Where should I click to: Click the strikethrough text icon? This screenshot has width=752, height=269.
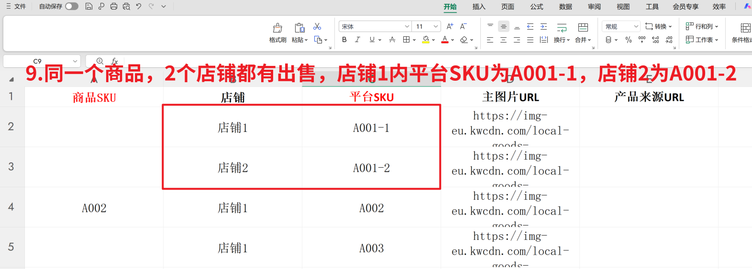pyautogui.click(x=392, y=40)
